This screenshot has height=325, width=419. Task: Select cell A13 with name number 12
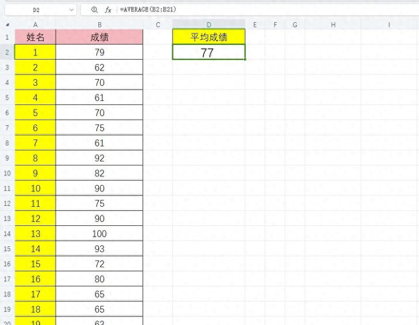(x=35, y=218)
